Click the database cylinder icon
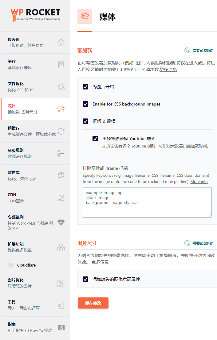Viewport: 217px width, 340px height. coord(61,176)
